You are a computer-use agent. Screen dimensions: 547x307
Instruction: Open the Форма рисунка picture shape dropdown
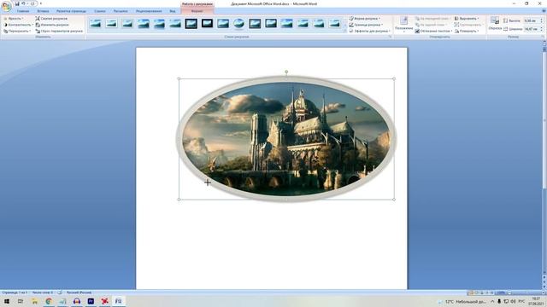pyautogui.click(x=365, y=19)
